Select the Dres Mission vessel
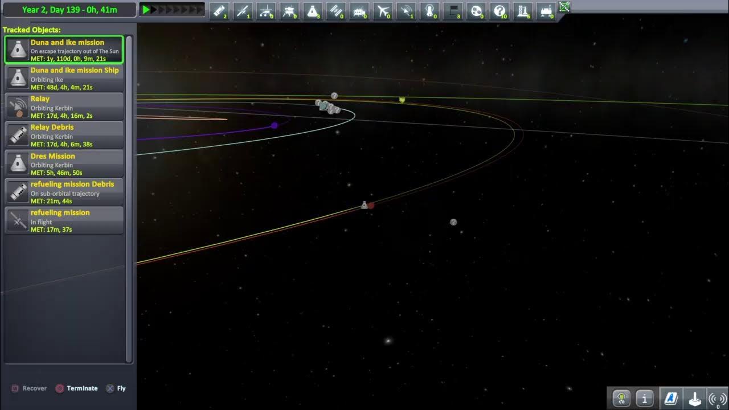Image resolution: width=729 pixels, height=410 pixels. tap(64, 163)
